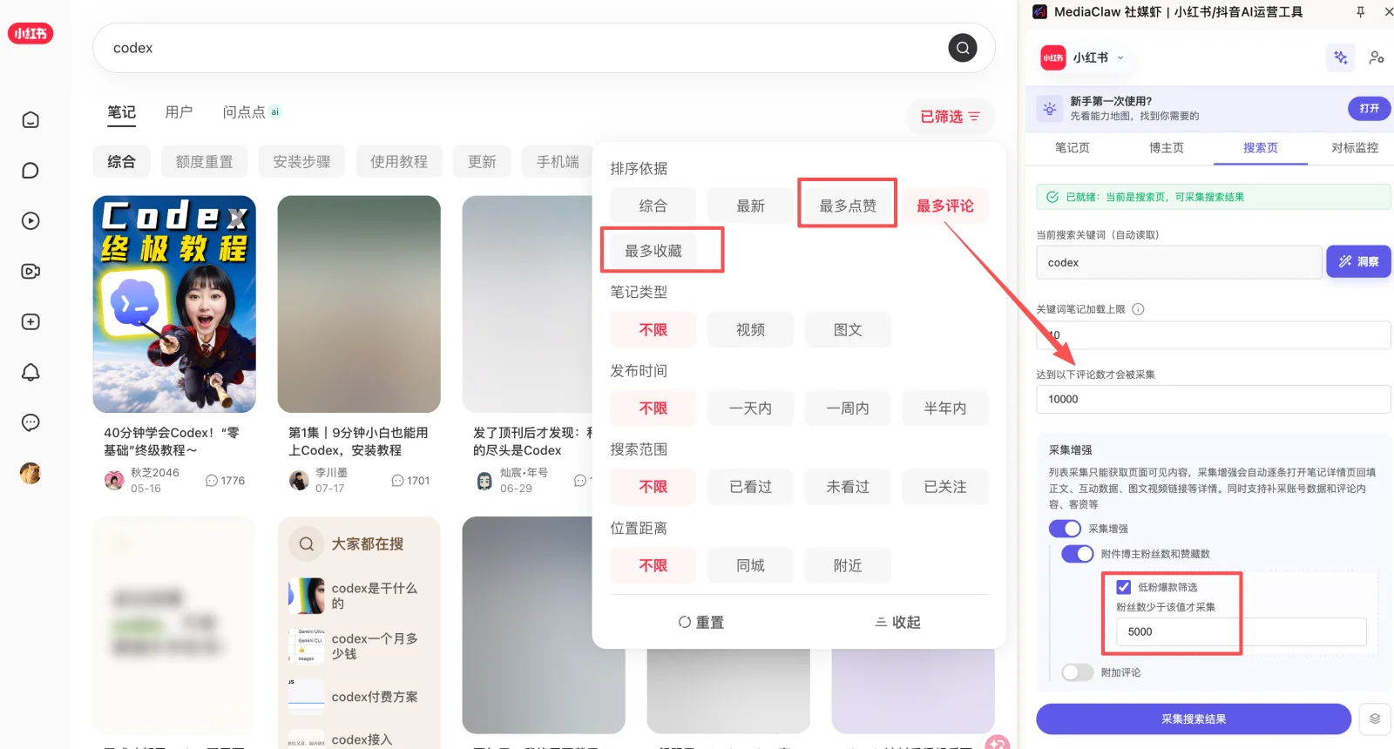Click the magnifier search button

[x=963, y=48]
